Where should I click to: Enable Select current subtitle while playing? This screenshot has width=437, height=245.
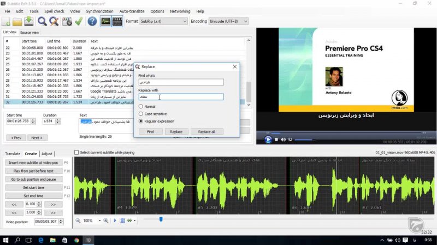point(76,153)
